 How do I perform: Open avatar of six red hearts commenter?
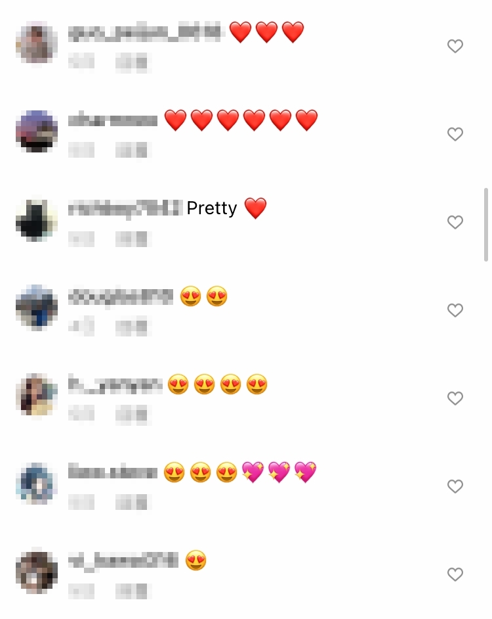[37, 131]
